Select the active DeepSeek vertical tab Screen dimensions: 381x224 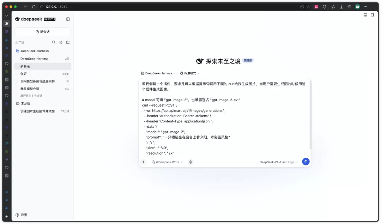[7, 24]
